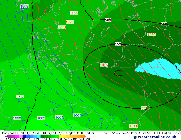Click the red 1030 pressure label
The width and height of the screenshot is (181, 140).
pos(151,35)
